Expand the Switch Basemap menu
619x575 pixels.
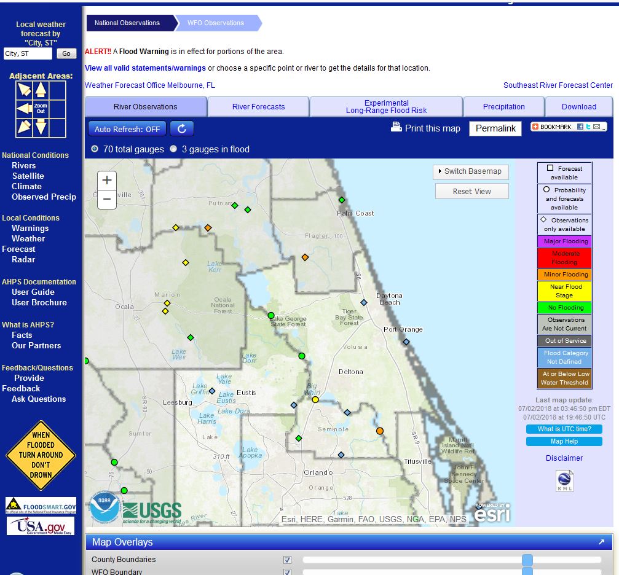click(x=471, y=171)
